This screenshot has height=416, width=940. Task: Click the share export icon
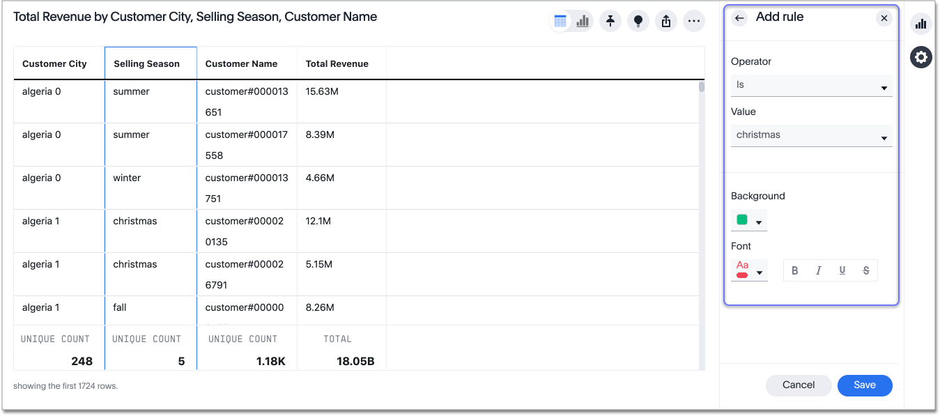click(665, 22)
